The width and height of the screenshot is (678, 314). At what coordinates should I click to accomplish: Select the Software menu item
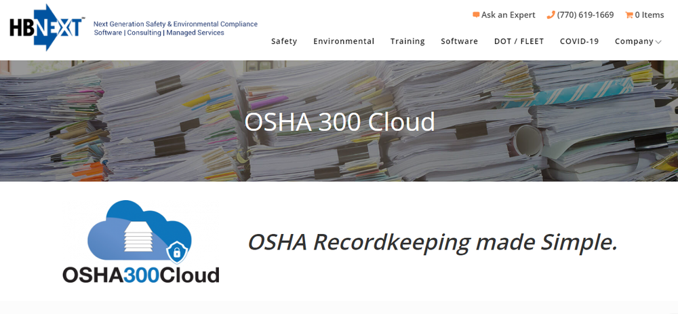pos(459,41)
